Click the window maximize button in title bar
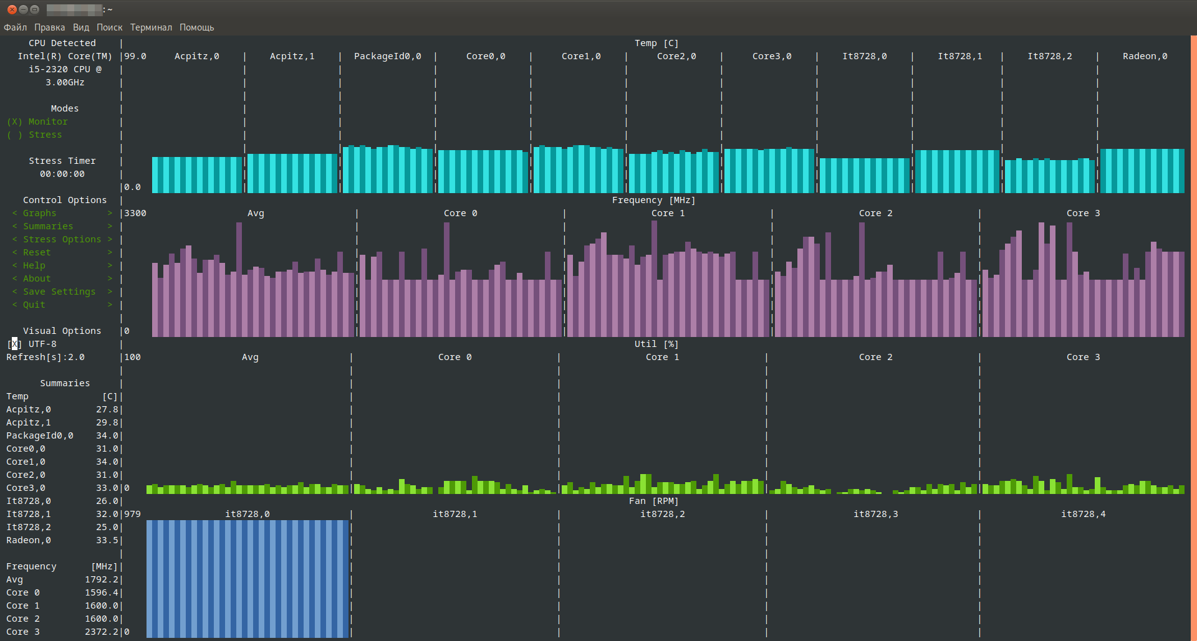Image resolution: width=1197 pixels, height=641 pixels. (35, 9)
